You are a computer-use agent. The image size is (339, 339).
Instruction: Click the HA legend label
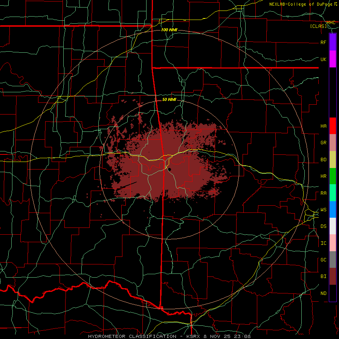click(324, 126)
